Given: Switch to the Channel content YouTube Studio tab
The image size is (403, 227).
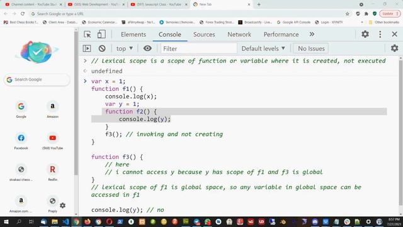Looking at the screenshot, I should click(33, 4).
